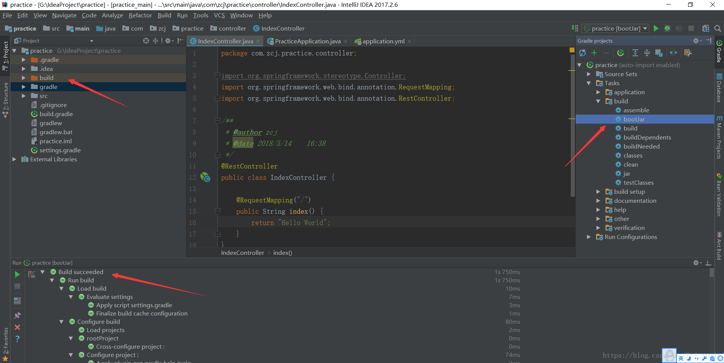The height and width of the screenshot is (363, 724).
Task: Expand all nodes in Gradle panel
Action: 635,53
